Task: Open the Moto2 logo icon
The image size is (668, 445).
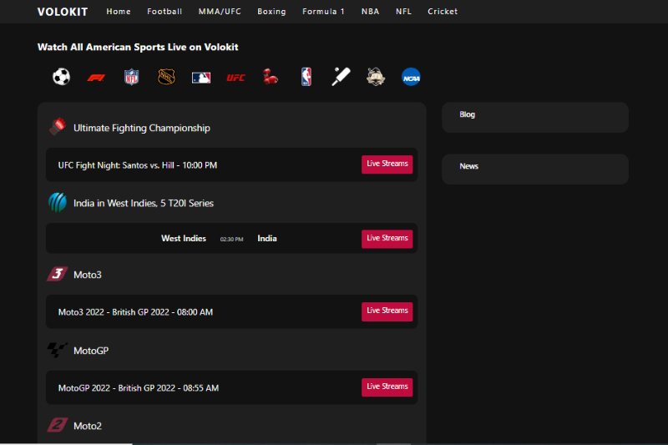Action: point(57,425)
